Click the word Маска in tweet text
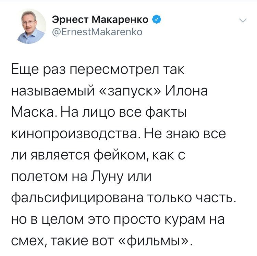257x256 pixels. coord(33,112)
